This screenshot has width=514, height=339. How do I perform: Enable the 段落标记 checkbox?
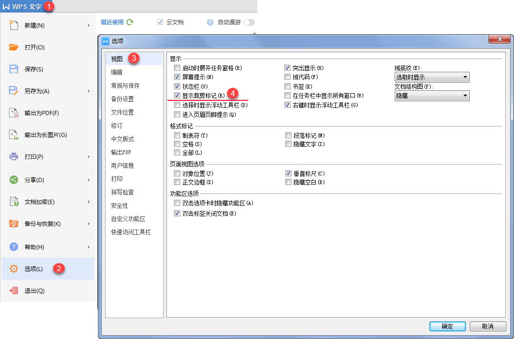pos(288,136)
